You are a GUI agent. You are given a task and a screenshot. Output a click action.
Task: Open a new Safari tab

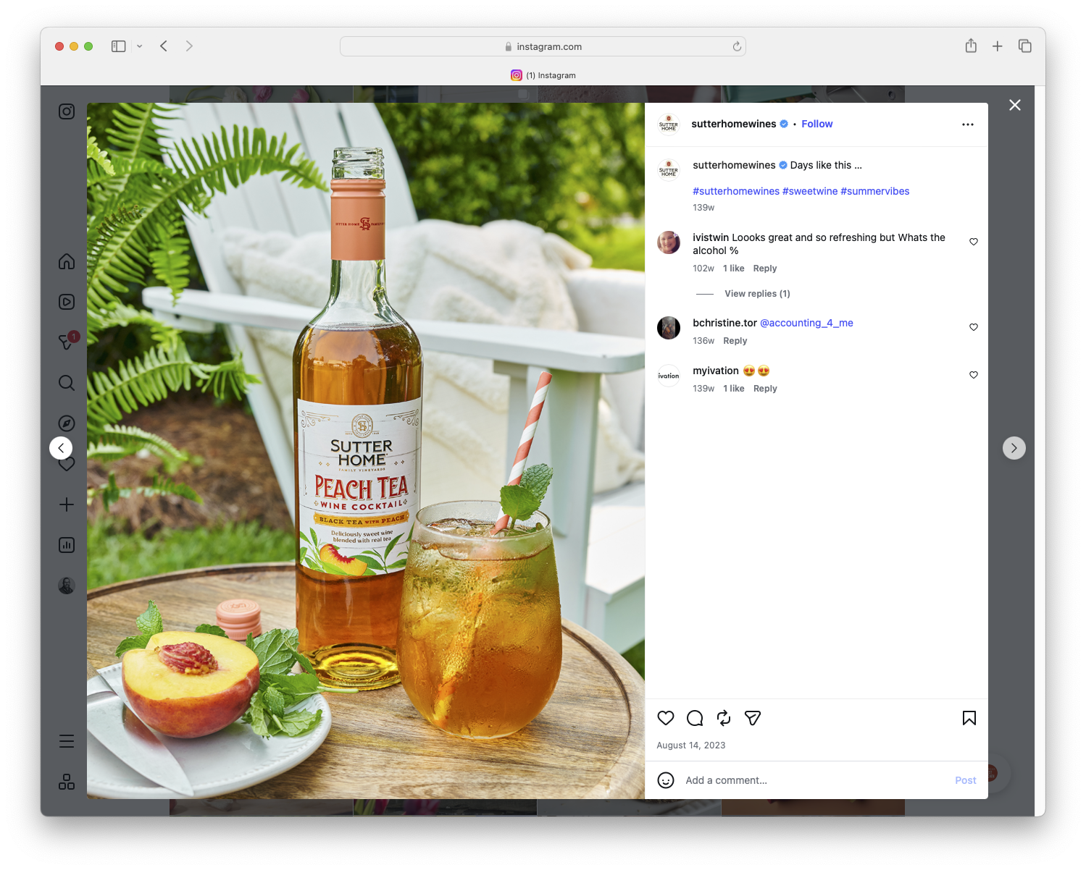pos(998,46)
